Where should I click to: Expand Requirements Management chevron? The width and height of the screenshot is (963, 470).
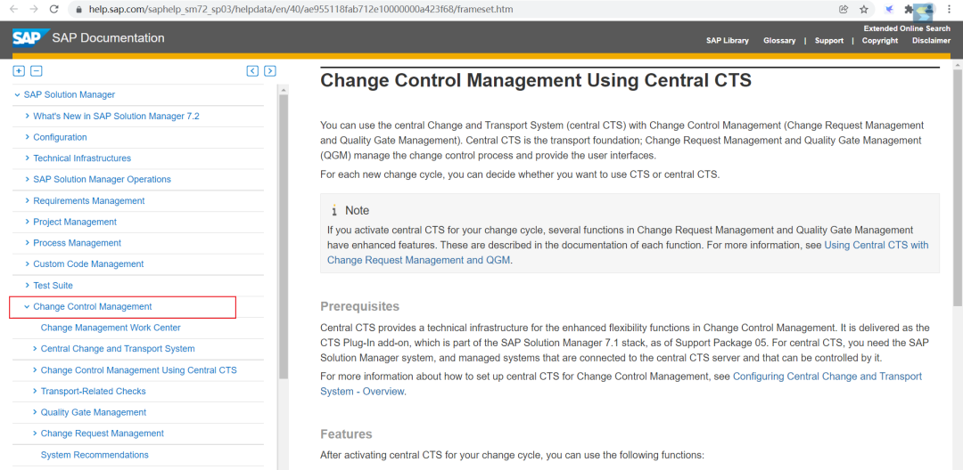(27, 200)
